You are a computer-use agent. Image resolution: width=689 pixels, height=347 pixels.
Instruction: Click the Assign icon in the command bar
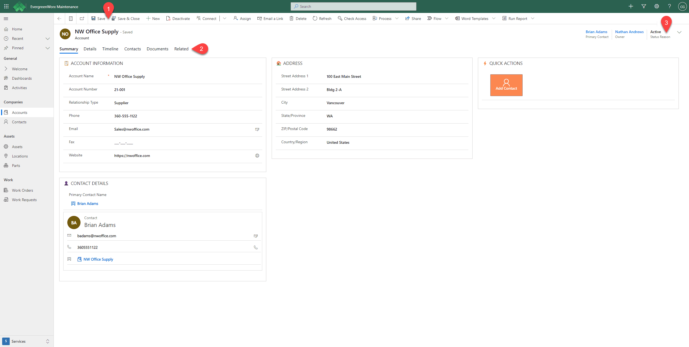click(235, 18)
